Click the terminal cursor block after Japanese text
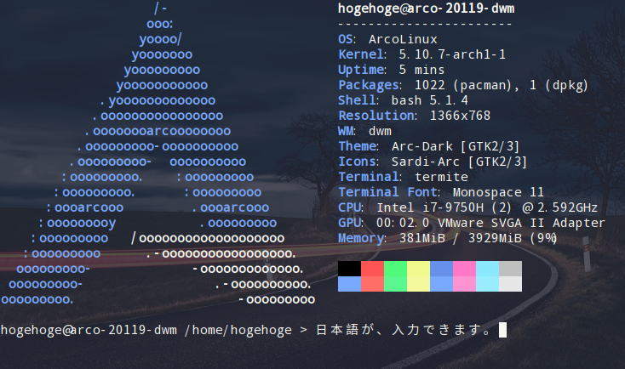 tap(502, 330)
